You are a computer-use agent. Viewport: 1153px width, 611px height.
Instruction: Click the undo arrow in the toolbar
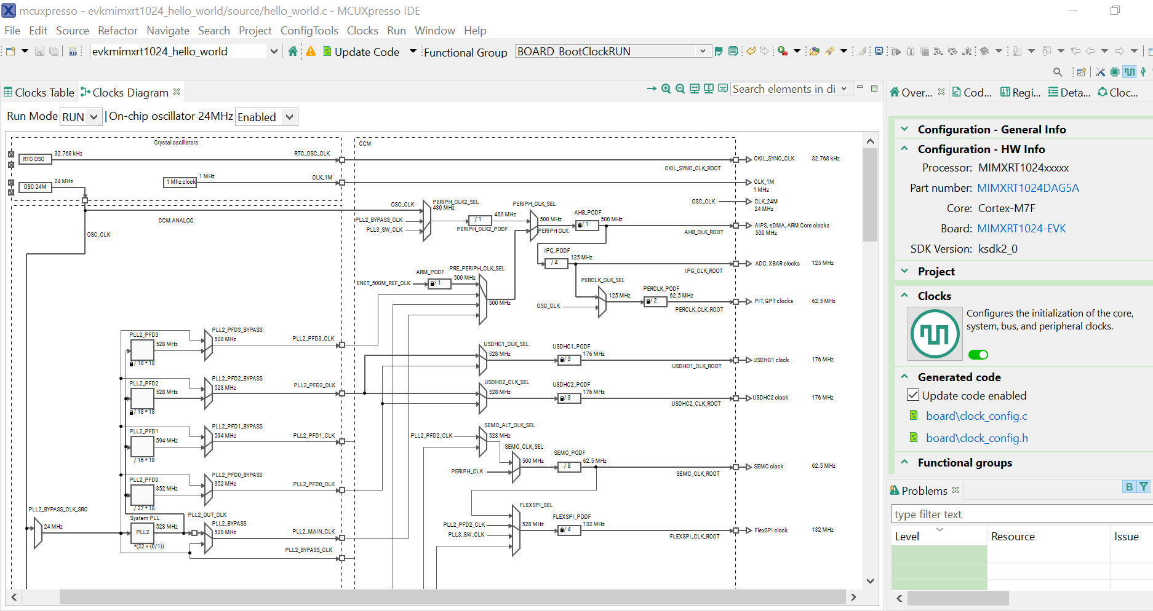751,52
